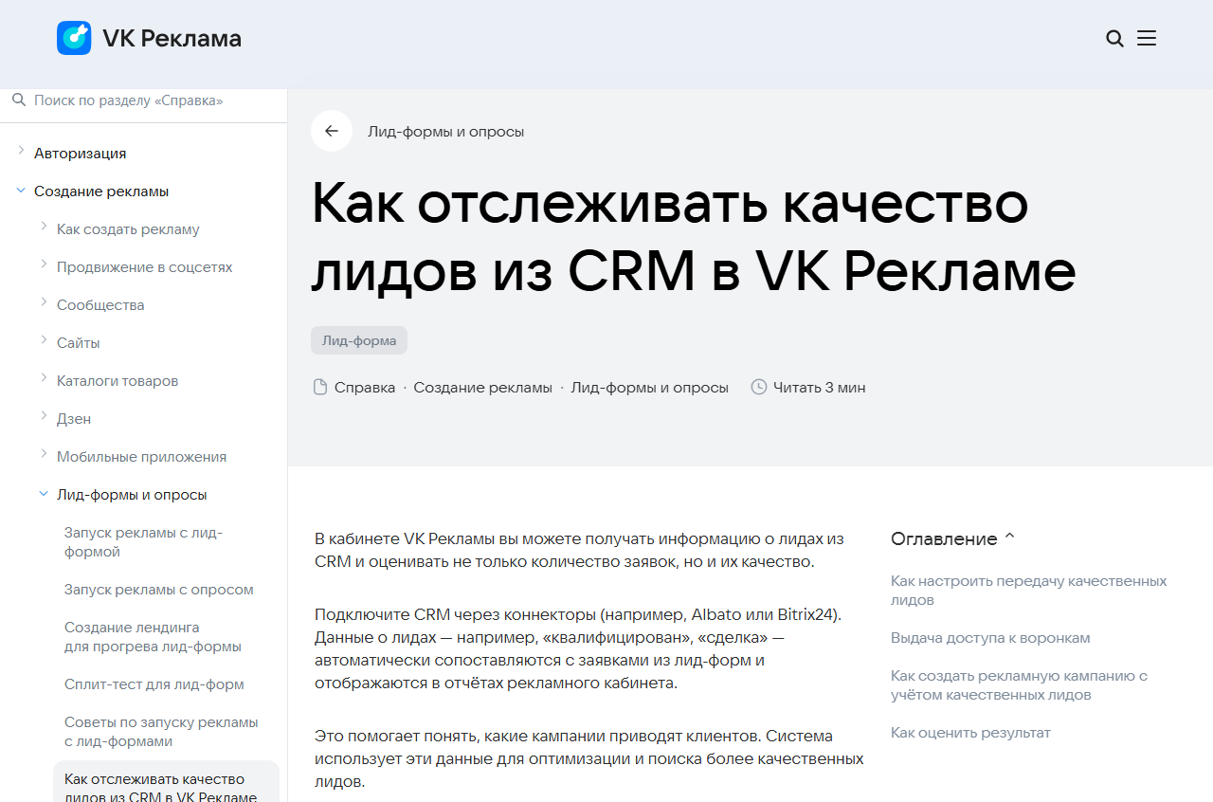Click the VK Реклама logo icon

[x=74, y=38]
